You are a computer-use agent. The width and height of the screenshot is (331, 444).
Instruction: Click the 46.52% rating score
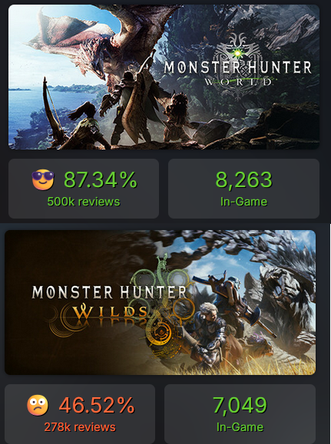[97, 405]
